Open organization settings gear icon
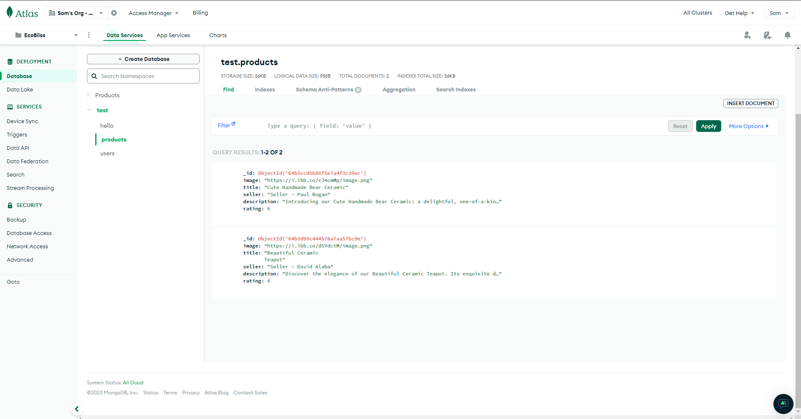Viewport: 801px width, 419px height. [114, 13]
